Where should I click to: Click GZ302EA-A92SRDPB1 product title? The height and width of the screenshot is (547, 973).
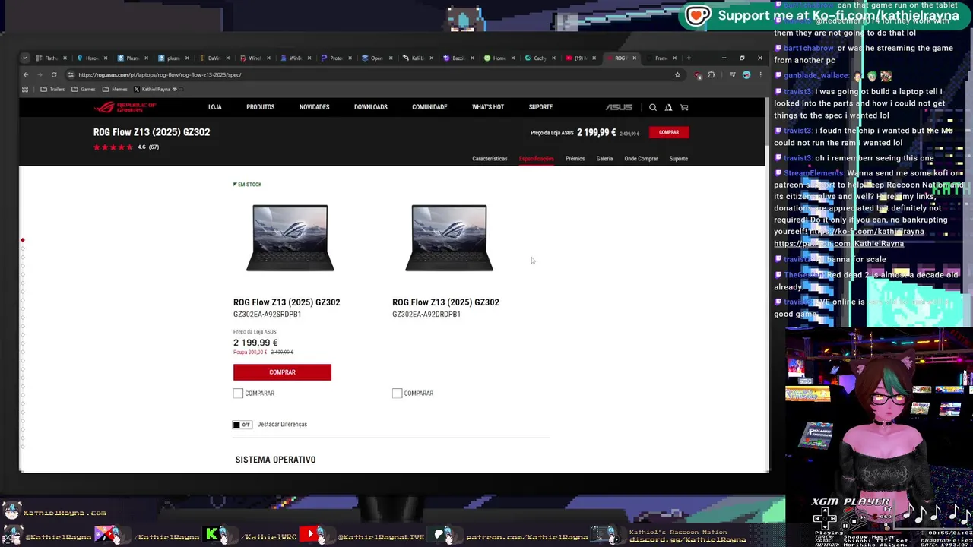[x=287, y=302]
